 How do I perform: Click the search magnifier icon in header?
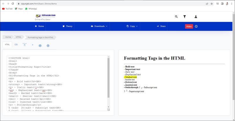coord(176,17)
